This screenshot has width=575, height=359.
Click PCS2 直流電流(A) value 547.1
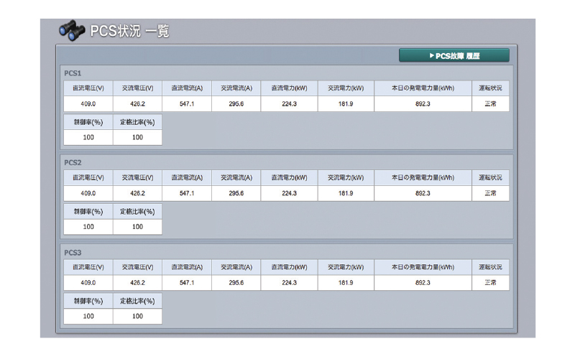[187, 193]
